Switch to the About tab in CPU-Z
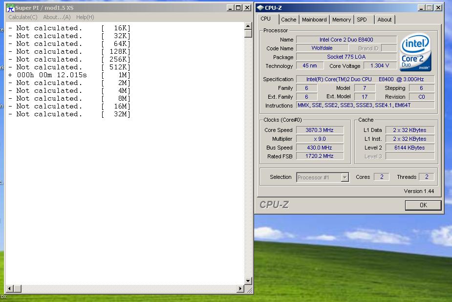The width and height of the screenshot is (452, 302). point(384,20)
